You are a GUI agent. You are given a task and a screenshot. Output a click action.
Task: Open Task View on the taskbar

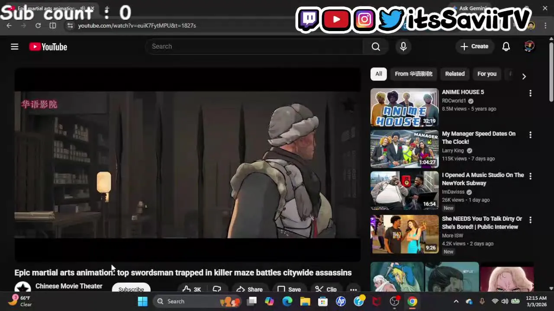252,301
